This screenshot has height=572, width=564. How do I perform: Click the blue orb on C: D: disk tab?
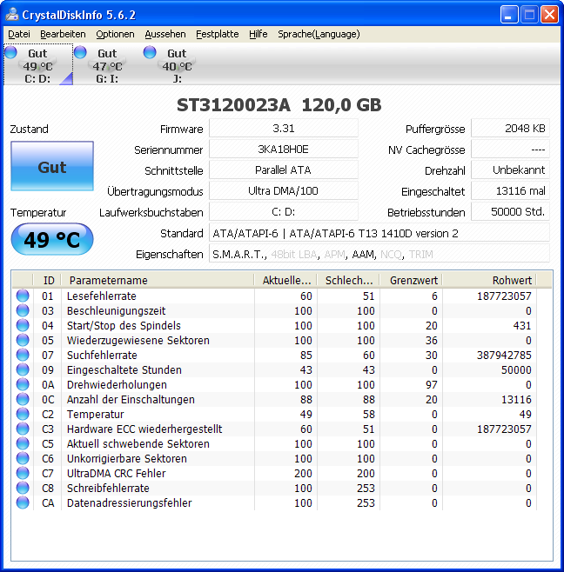click(x=10, y=52)
